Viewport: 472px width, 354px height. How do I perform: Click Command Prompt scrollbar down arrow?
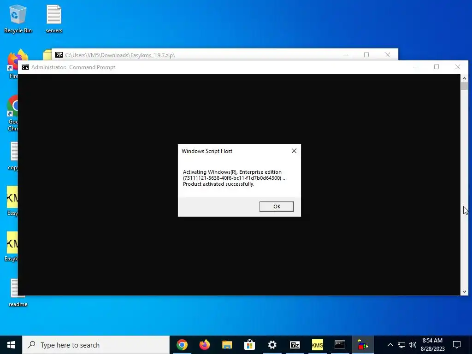pyautogui.click(x=464, y=291)
